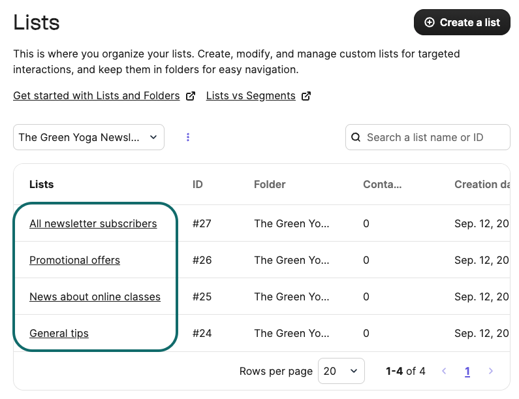Image resolution: width=519 pixels, height=399 pixels.
Task: Open the three-dot more options menu
Action: click(x=188, y=137)
